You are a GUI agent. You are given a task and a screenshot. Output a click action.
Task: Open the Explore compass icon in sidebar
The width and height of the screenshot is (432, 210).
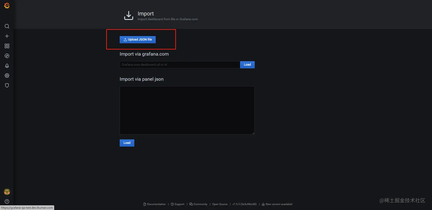tap(7, 56)
